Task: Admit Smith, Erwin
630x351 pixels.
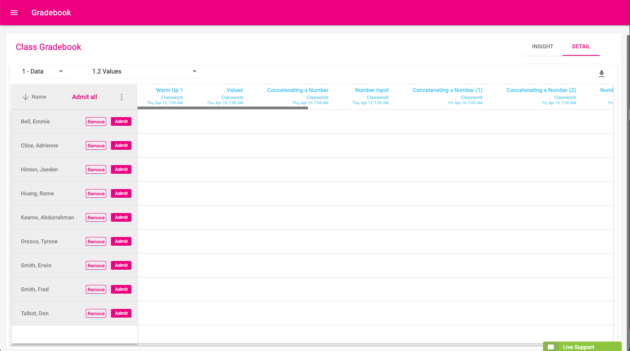Action: [x=121, y=265]
